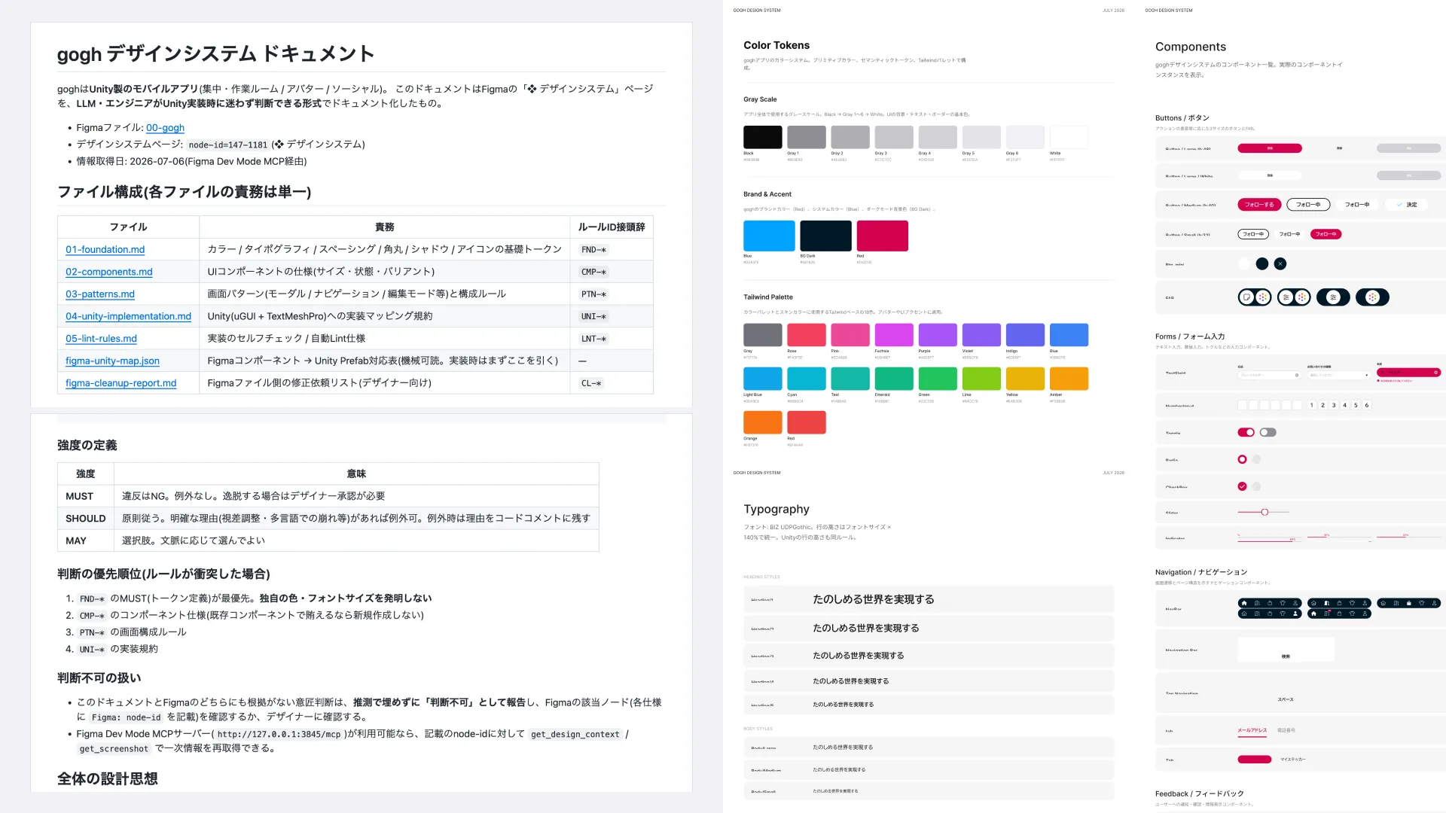Click the clear icon in the red error TextField
The width and height of the screenshot is (1446, 813).
coord(1435,373)
